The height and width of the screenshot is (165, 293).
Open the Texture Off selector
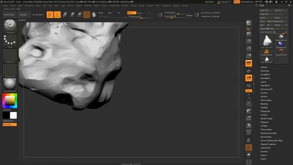[10, 71]
